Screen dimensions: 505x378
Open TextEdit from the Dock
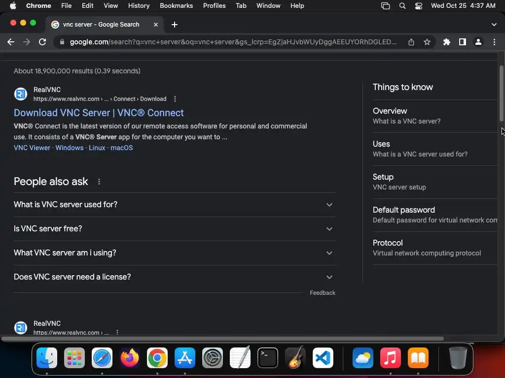(x=240, y=357)
